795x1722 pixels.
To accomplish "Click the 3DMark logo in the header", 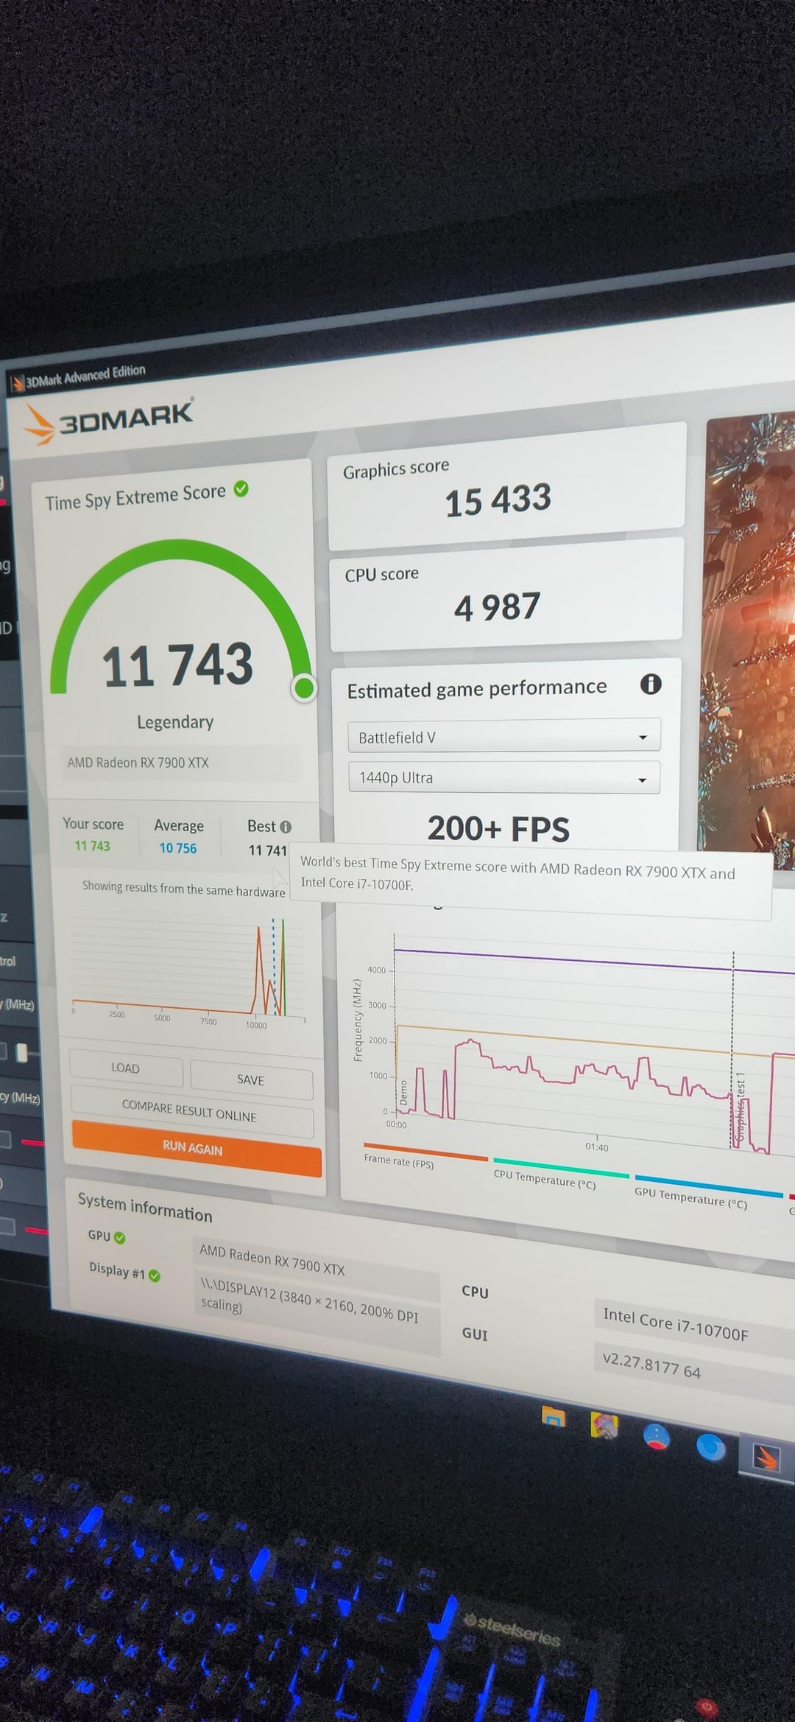I will click(x=109, y=421).
